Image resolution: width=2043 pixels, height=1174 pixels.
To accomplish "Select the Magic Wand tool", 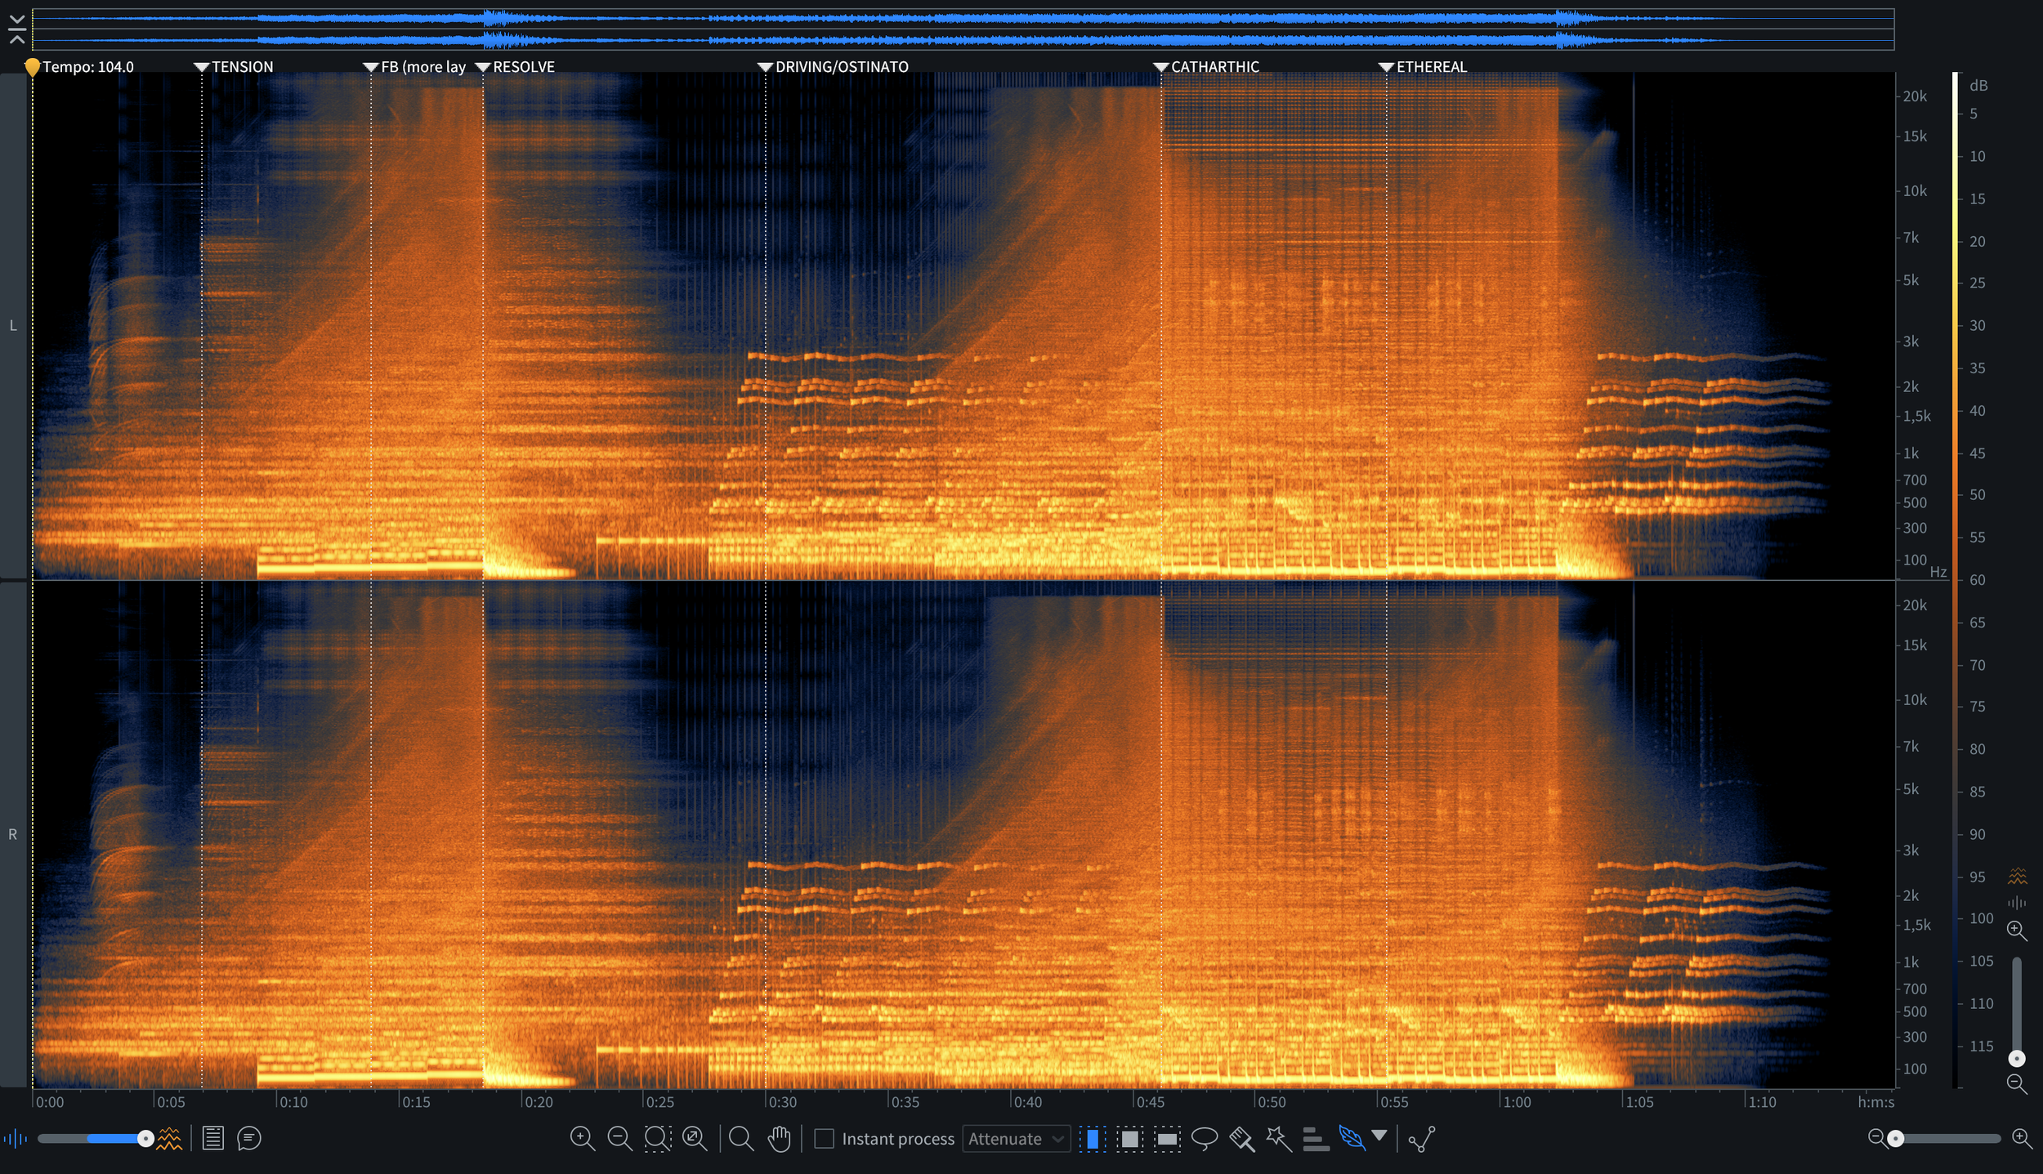I will tap(1279, 1138).
